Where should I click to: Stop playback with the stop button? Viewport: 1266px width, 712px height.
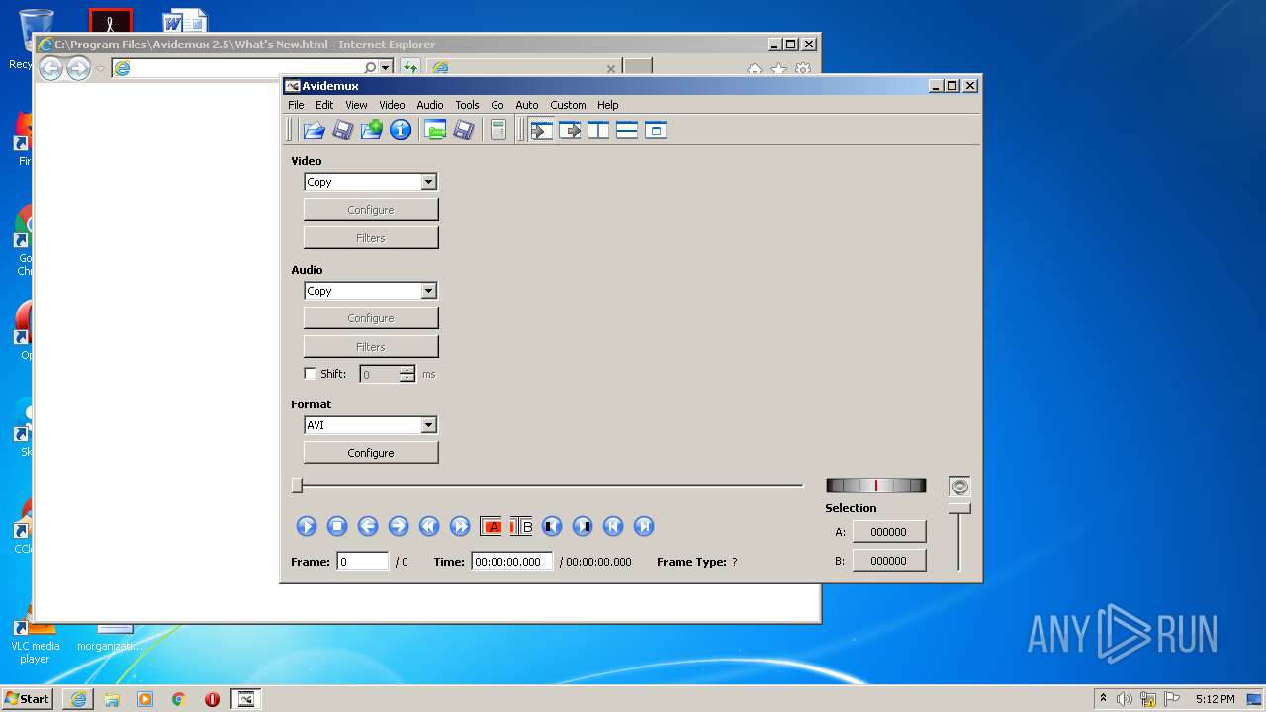point(337,526)
